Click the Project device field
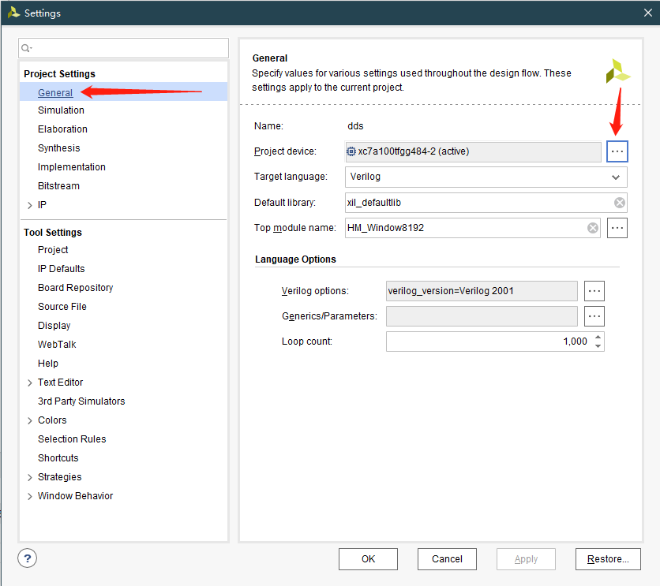660x586 pixels. 473,151
